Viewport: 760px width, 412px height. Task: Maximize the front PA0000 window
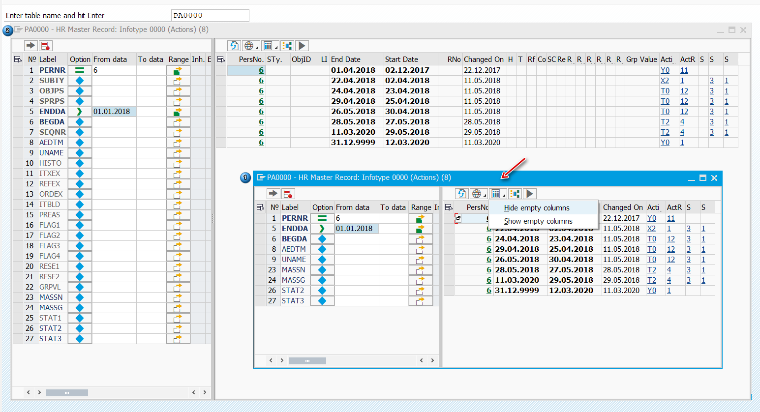point(703,178)
